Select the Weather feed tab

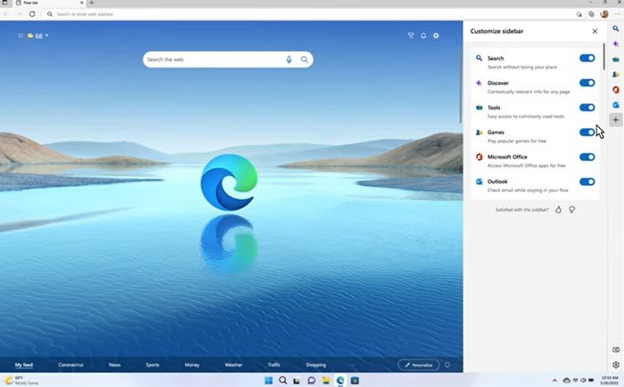pos(234,365)
